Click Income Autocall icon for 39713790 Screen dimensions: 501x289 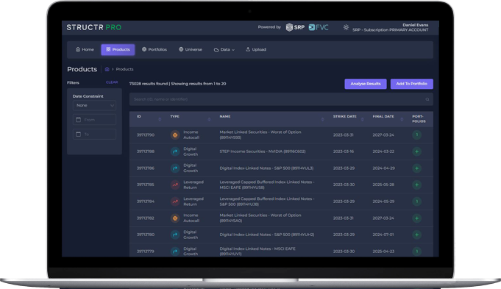coord(175,135)
